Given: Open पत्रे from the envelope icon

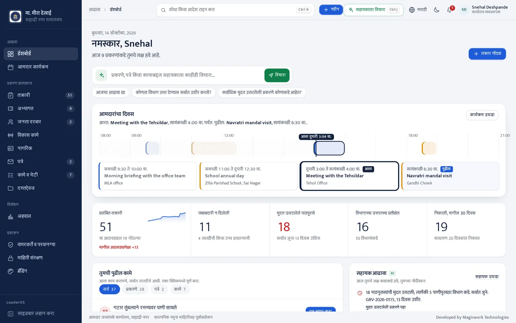Looking at the screenshot, I should [x=11, y=161].
